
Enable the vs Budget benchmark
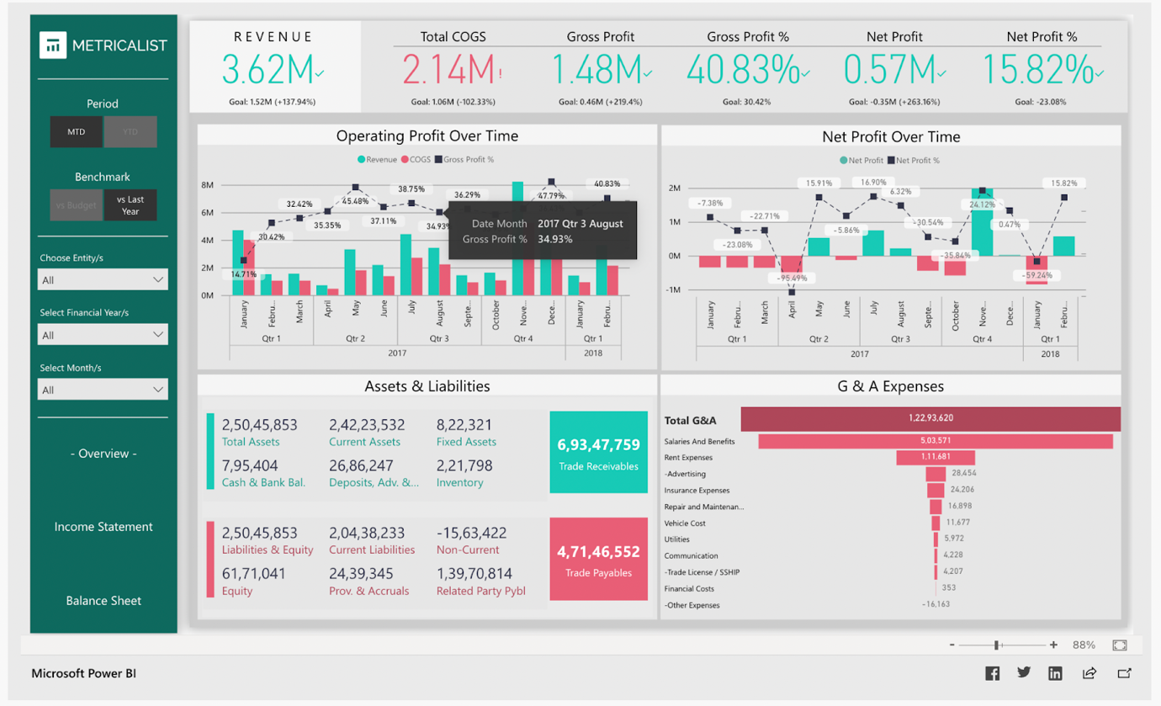point(76,204)
